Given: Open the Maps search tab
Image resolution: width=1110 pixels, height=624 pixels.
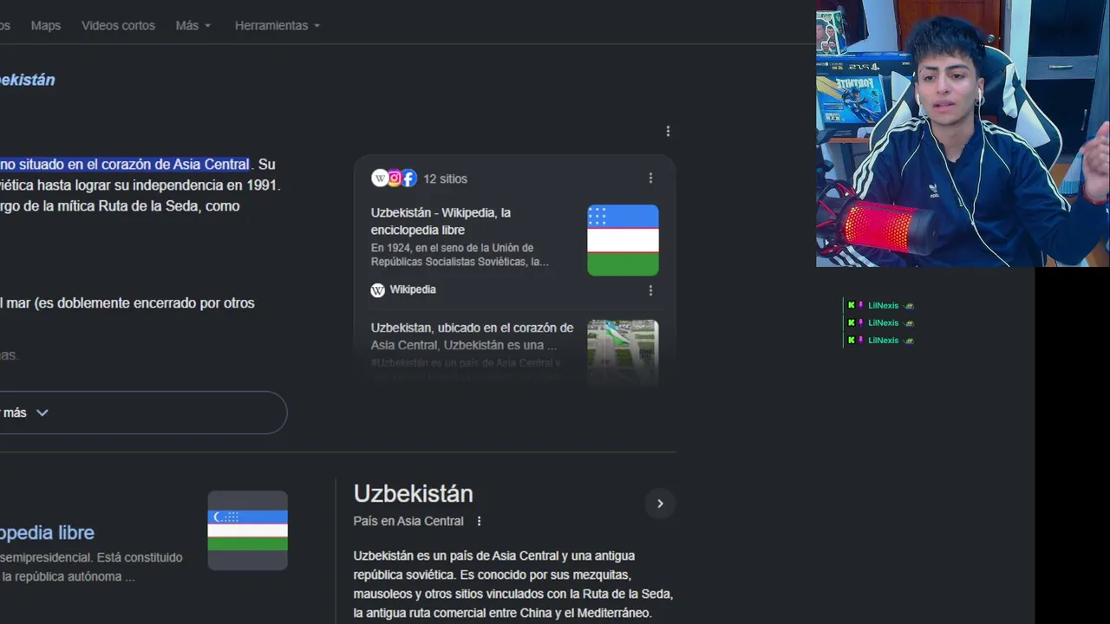Looking at the screenshot, I should click(x=46, y=26).
